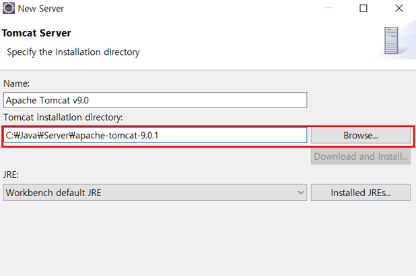Viewport: 416px width, 276px height.
Task: Open the Installed JREs... preferences
Action: [x=361, y=192]
